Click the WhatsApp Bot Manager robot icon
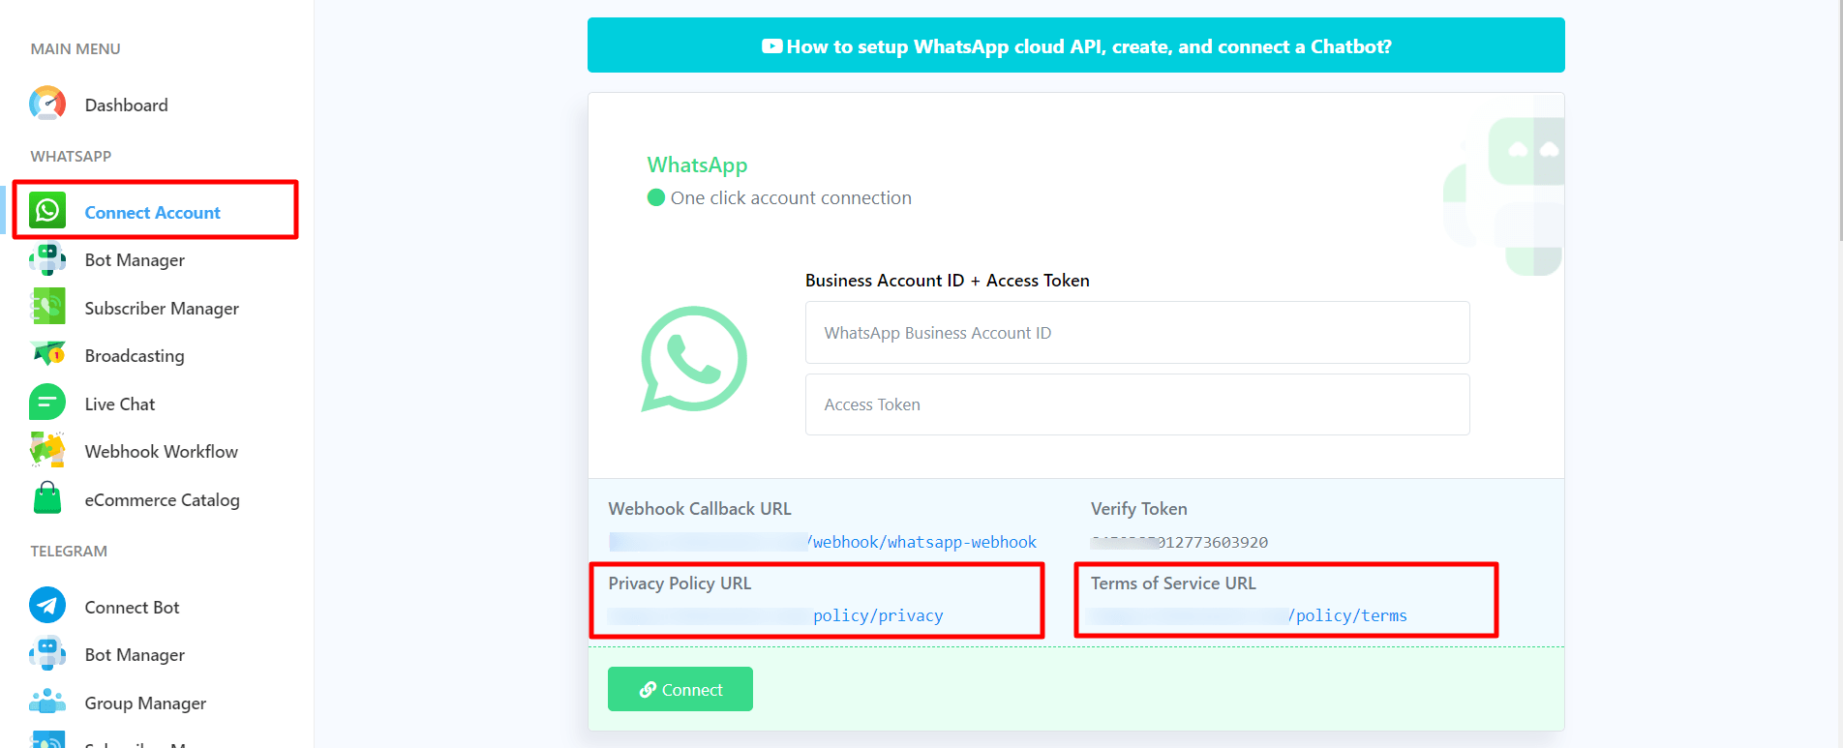1843x748 pixels. 47,259
